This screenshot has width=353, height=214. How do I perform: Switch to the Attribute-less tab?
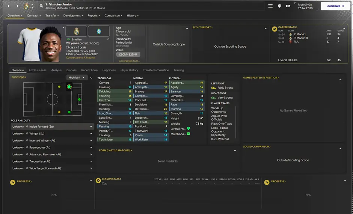tap(38, 70)
